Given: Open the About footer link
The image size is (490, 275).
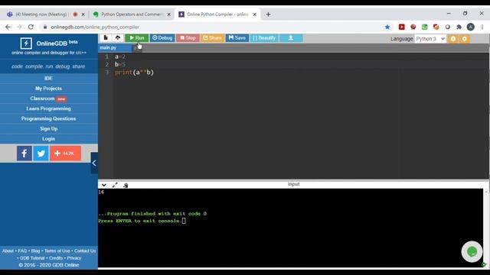Looking at the screenshot, I should (x=8, y=251).
